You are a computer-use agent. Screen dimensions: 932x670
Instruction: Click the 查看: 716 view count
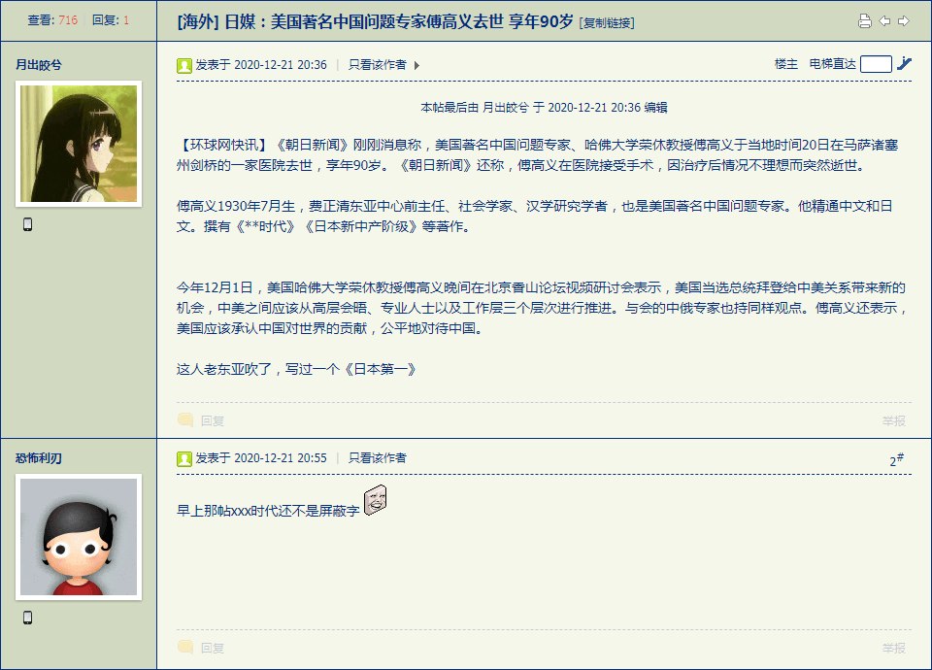click(52, 20)
